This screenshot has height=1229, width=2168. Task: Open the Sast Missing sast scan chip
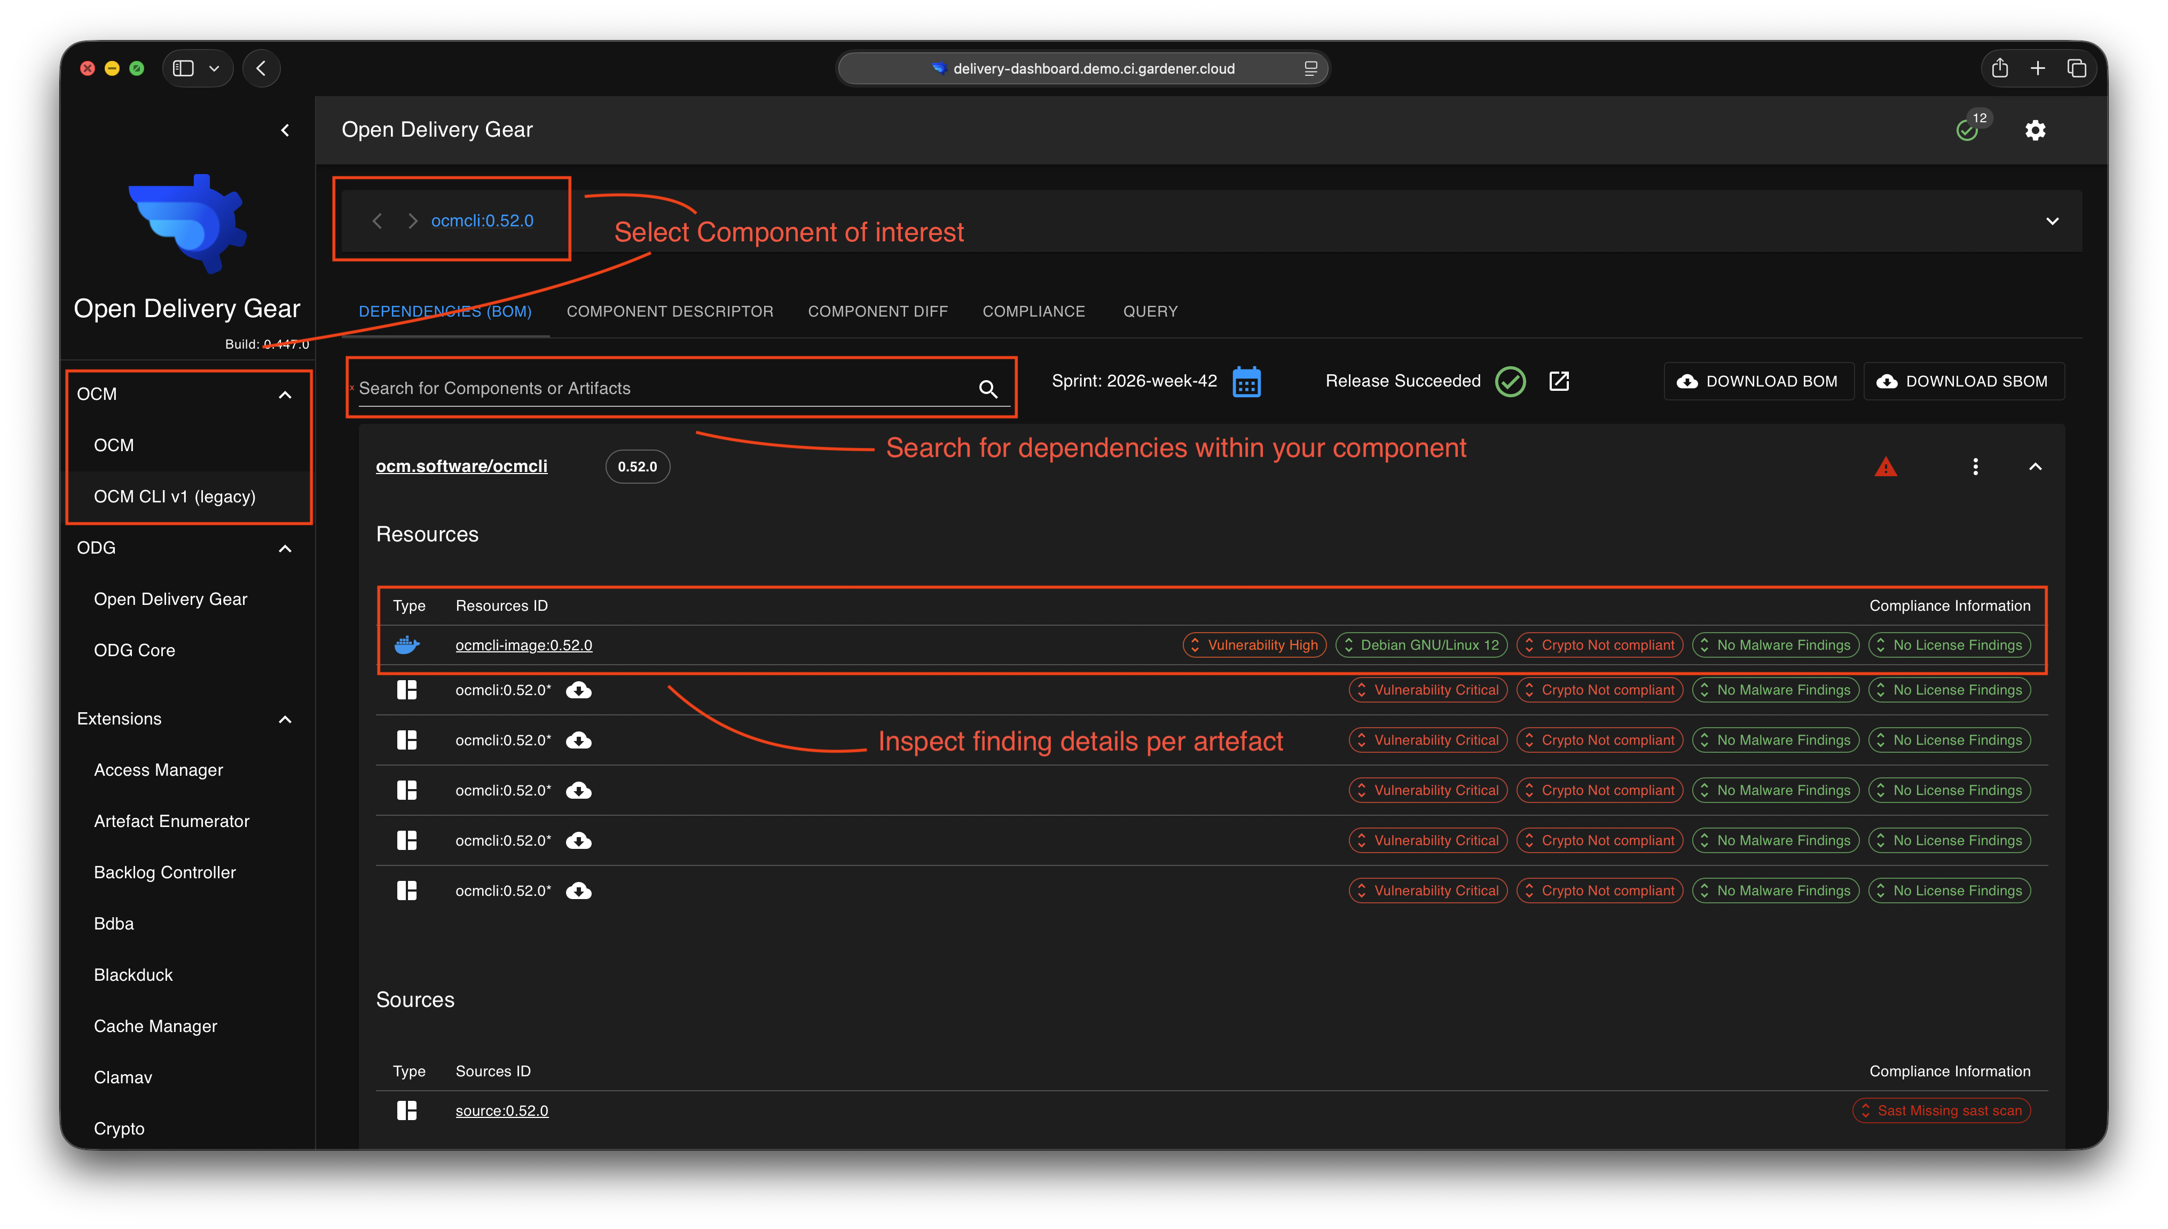(1941, 1111)
